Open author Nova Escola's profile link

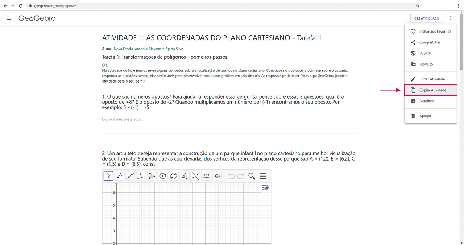coord(123,49)
